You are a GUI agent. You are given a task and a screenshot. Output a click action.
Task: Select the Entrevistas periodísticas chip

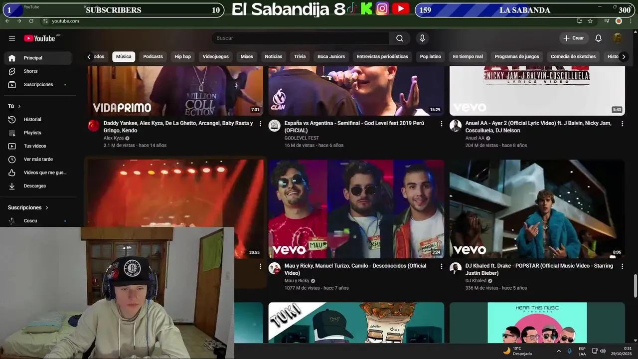pos(382,57)
